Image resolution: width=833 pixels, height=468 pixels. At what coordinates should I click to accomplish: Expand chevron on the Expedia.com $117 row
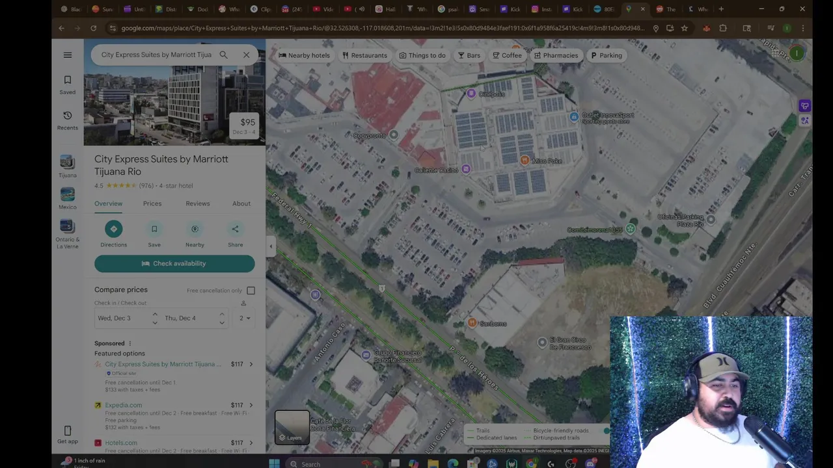click(x=251, y=405)
